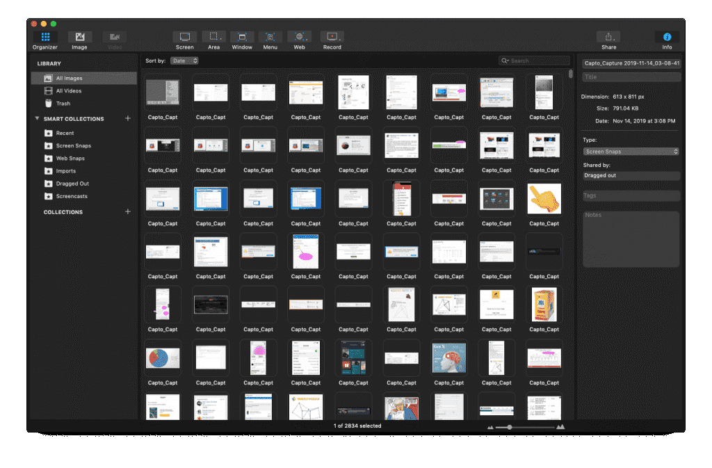The height and width of the screenshot is (468, 712).
Task: Open the Sort by Date dropdown
Action: click(185, 61)
